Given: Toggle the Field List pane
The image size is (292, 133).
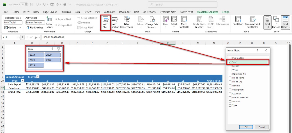Looking at the screenshot, I should click(x=267, y=22).
